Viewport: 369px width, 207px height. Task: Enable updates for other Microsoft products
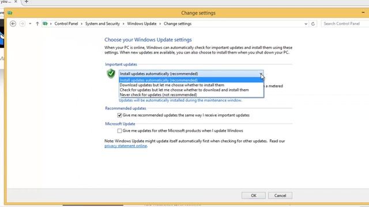119,131
